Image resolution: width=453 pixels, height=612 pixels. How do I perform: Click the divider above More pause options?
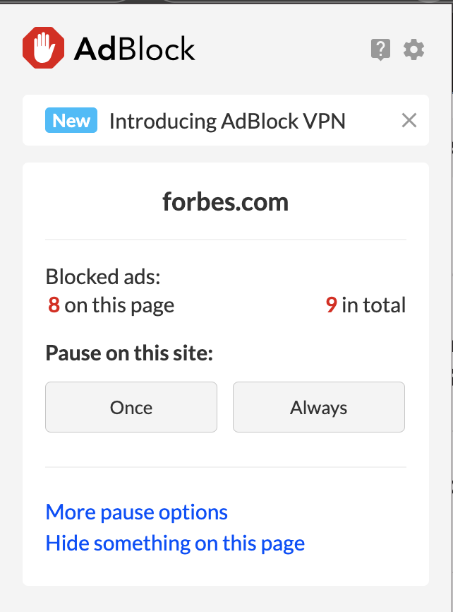point(226,467)
